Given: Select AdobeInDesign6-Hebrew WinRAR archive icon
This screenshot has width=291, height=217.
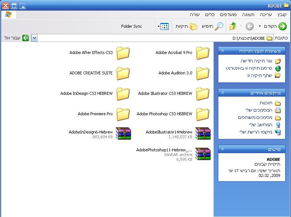Looking at the screenshot, I should click(123, 133).
